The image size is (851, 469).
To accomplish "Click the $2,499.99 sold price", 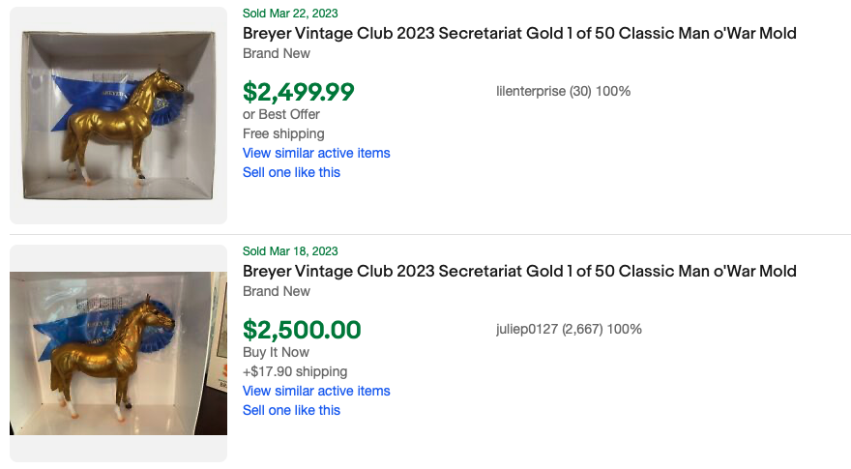I will [x=299, y=92].
